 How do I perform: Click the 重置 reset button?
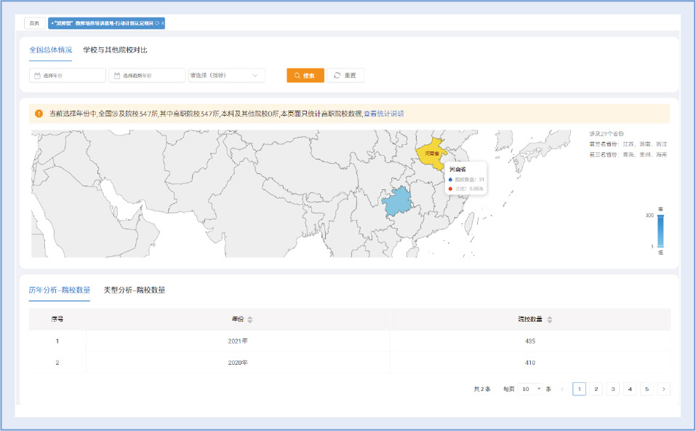(x=345, y=76)
